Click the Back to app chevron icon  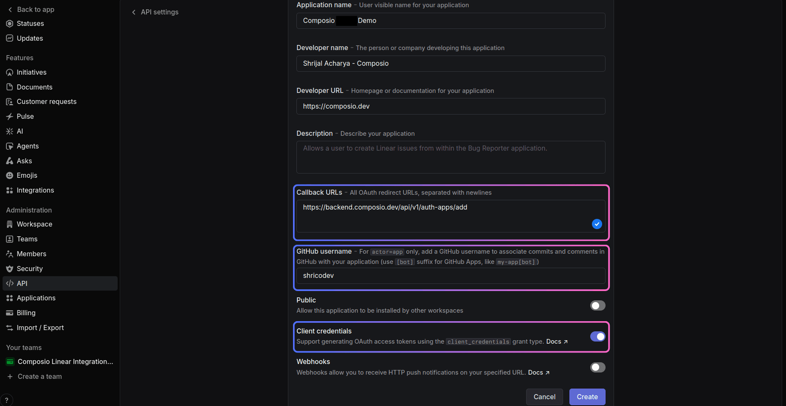click(10, 9)
